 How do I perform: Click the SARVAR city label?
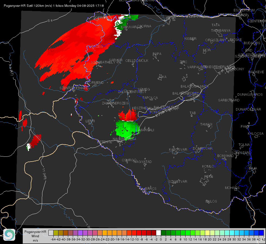point(116,60)
